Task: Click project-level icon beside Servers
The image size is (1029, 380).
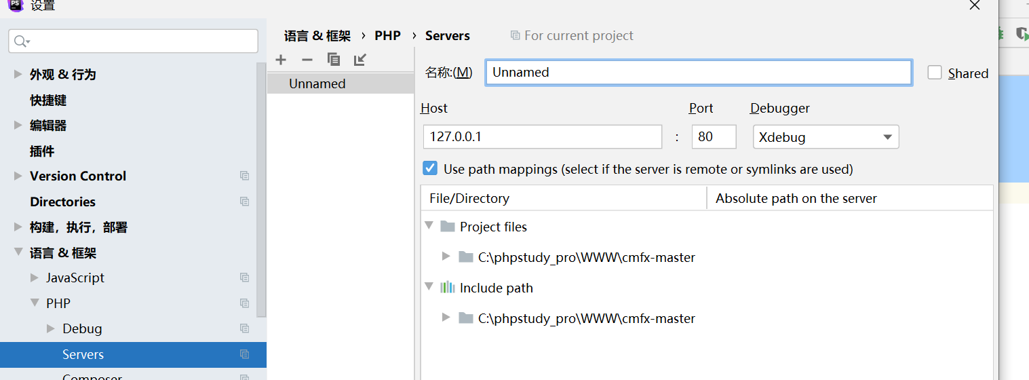Action: coord(245,354)
